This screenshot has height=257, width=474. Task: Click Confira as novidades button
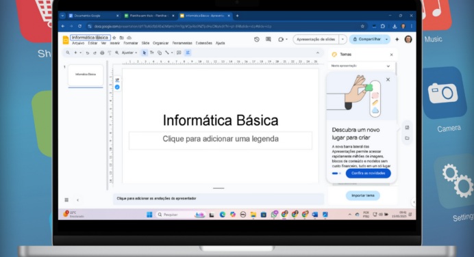point(369,173)
